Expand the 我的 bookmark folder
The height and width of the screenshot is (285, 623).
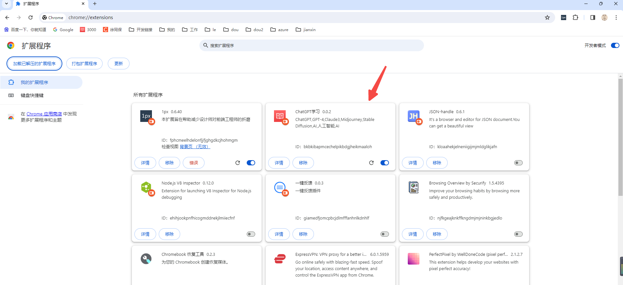click(167, 30)
